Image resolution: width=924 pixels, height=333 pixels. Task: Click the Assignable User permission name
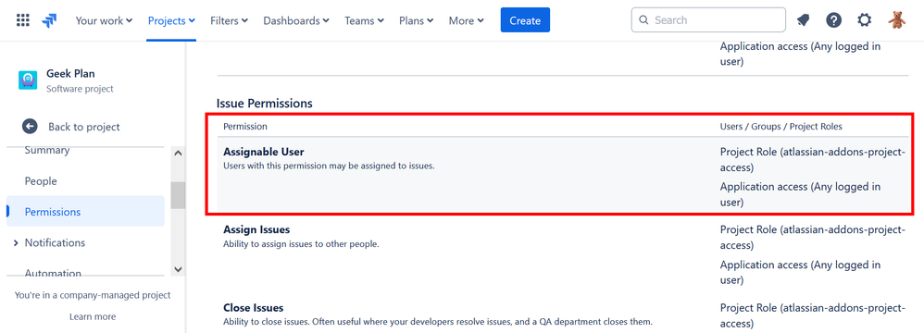click(x=264, y=152)
